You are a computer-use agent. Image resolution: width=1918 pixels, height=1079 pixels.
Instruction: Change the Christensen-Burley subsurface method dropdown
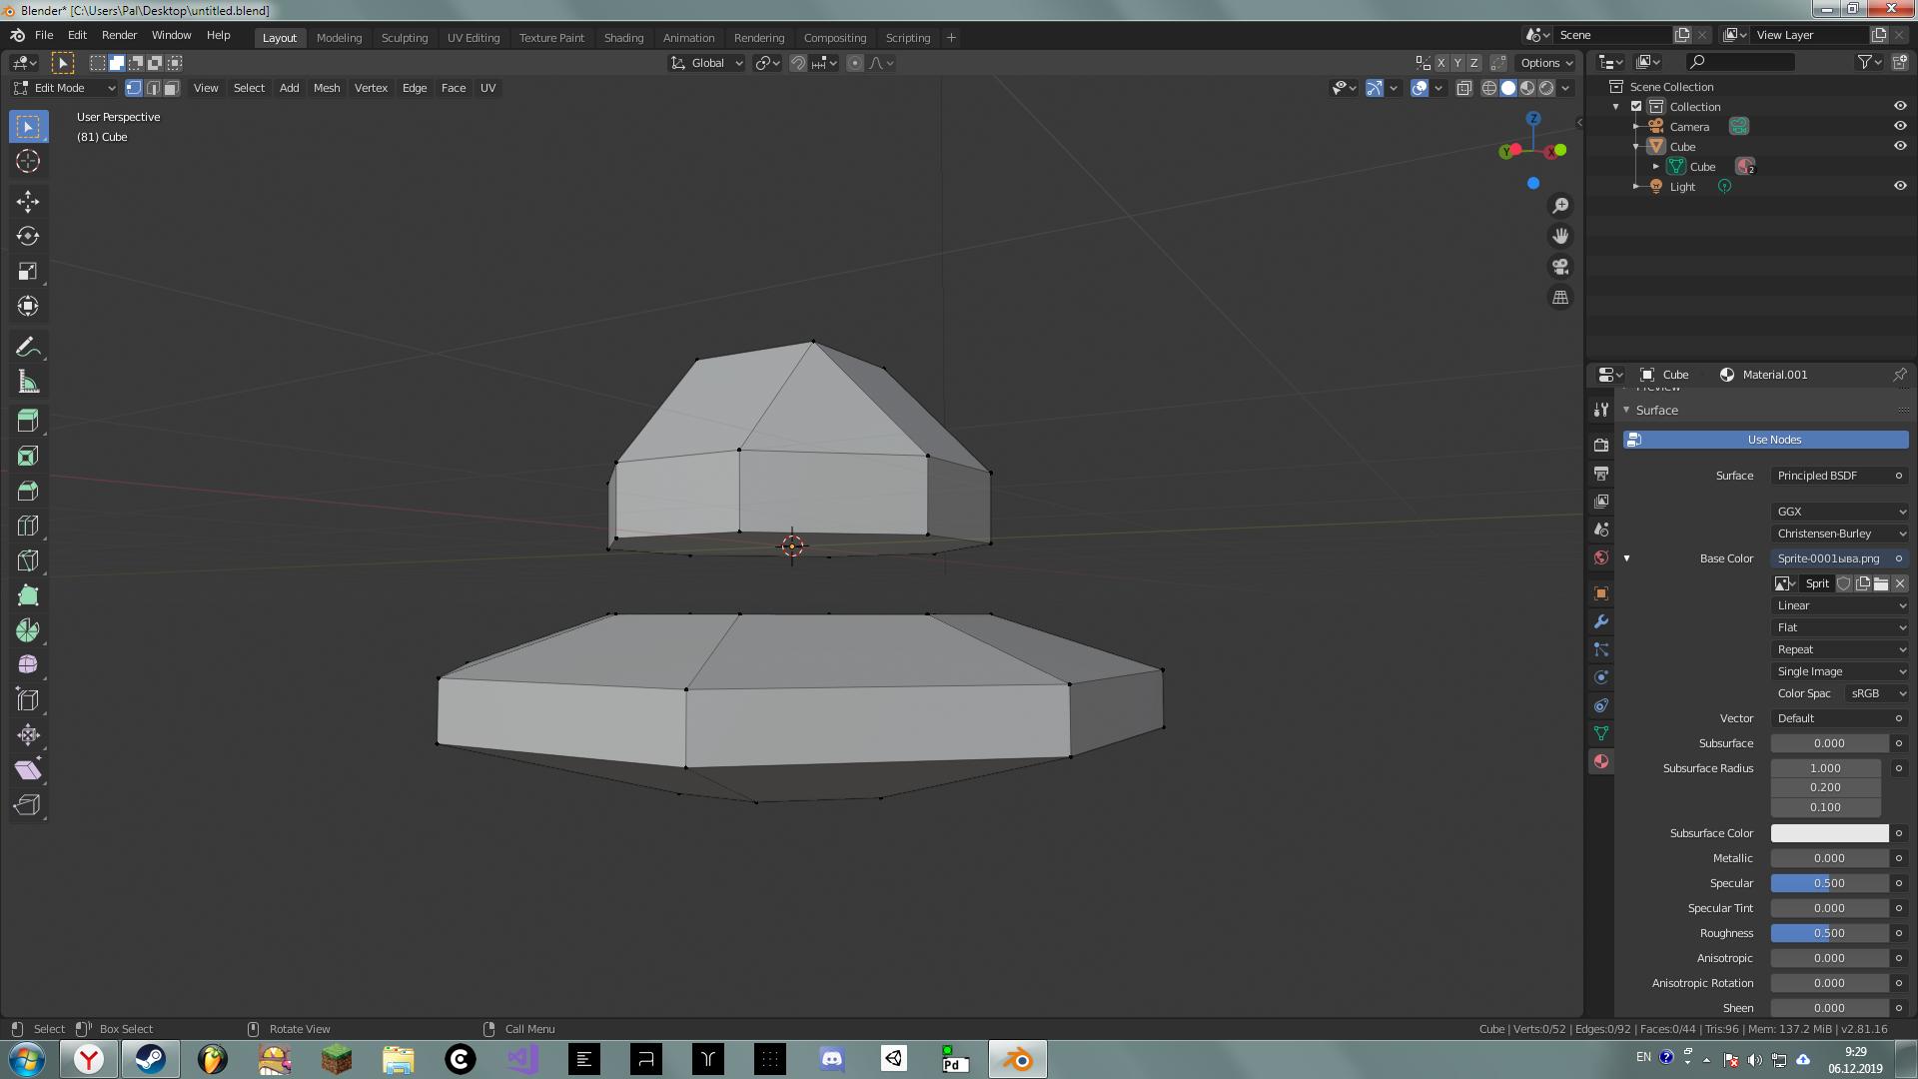[x=1838, y=534]
